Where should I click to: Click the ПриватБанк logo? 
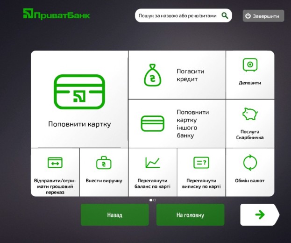point(57,14)
